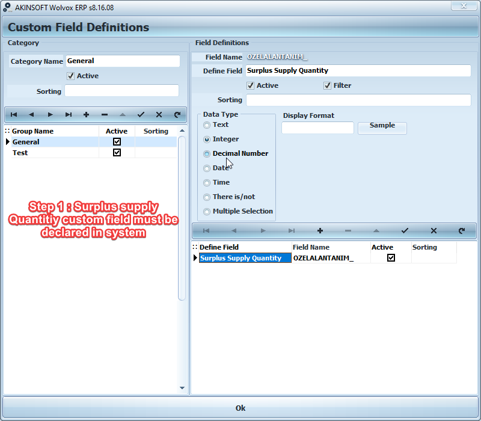Edit category record using up triangle icon
The width and height of the screenshot is (481, 421).
(123, 115)
